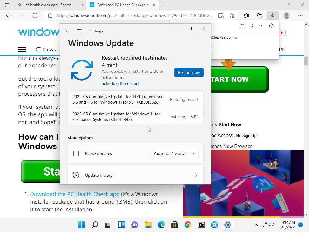Open the News menu on Windows Report

[46, 50]
